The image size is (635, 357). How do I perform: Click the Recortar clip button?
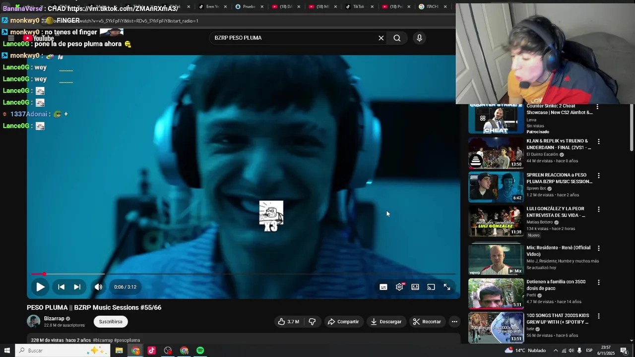427,322
